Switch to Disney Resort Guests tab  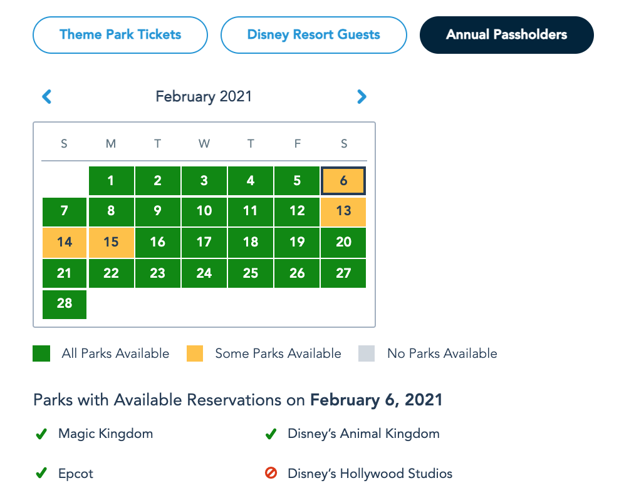click(x=313, y=34)
